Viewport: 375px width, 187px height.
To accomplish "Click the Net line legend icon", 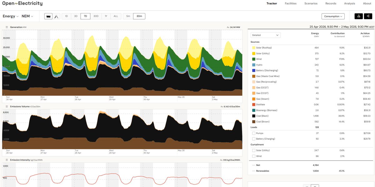I will (x=253, y=165).
